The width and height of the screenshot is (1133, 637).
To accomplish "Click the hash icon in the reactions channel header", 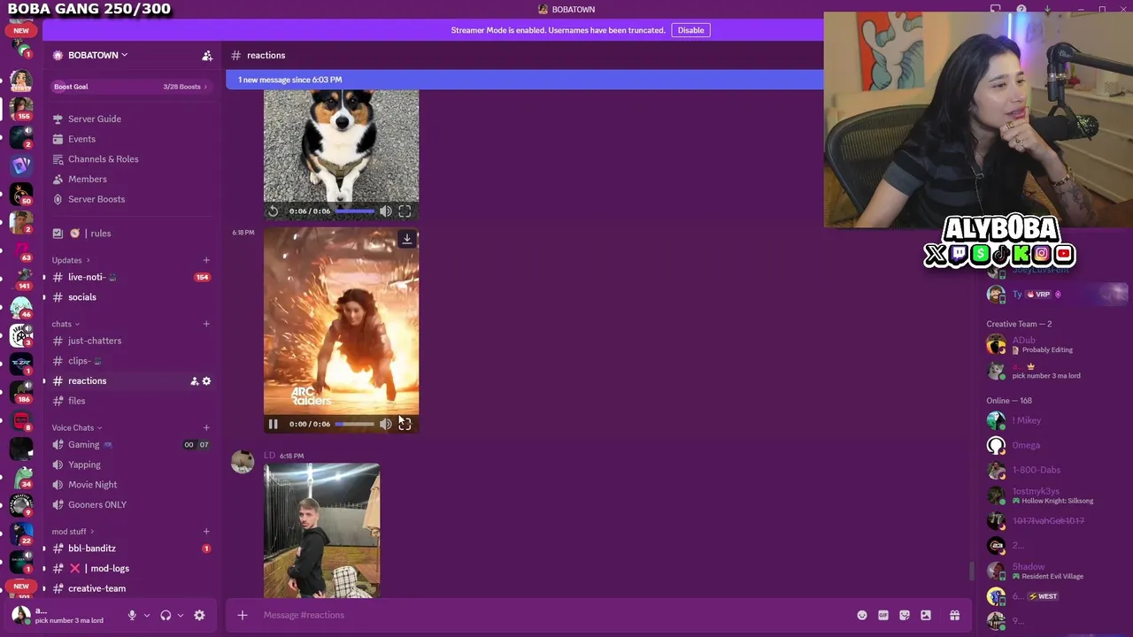I will [235, 56].
